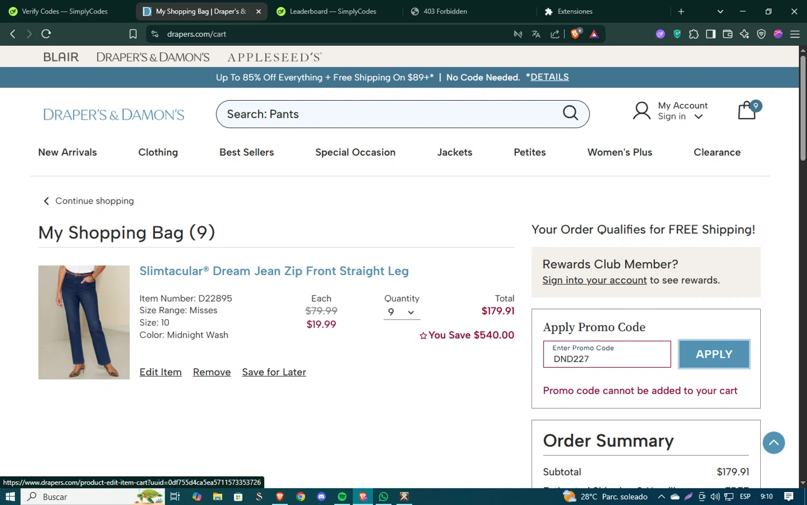Click the Appleseed's brand logo
Image resolution: width=807 pixels, height=505 pixels.
point(274,57)
